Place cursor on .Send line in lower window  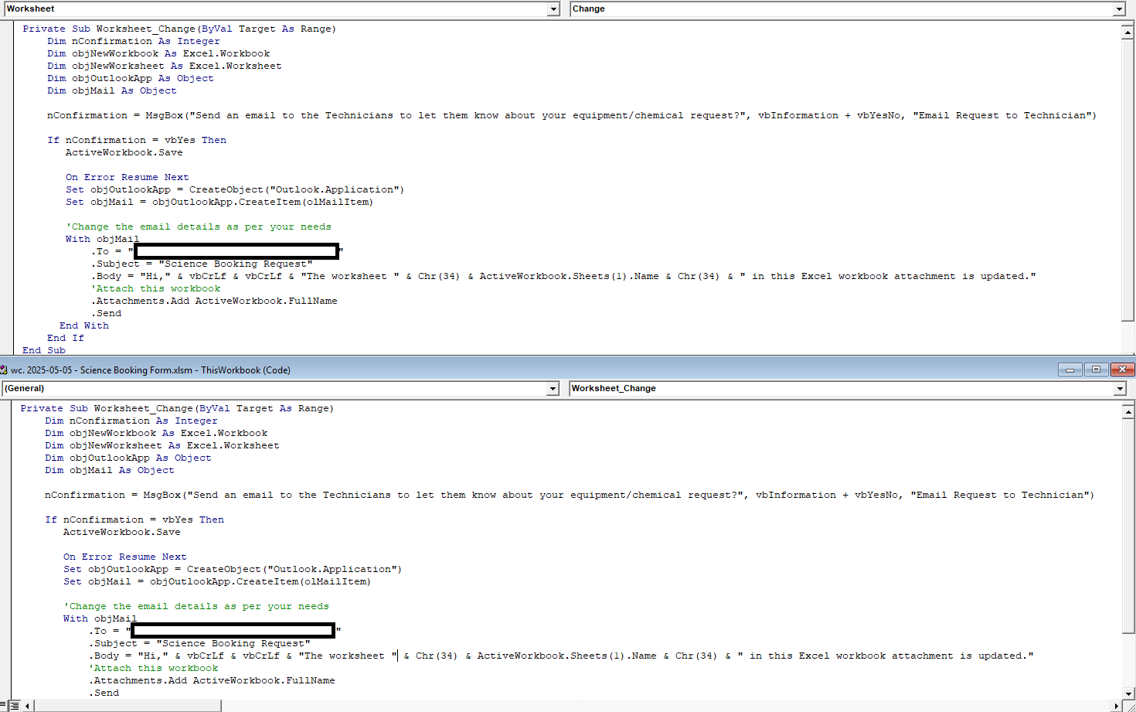(107, 693)
